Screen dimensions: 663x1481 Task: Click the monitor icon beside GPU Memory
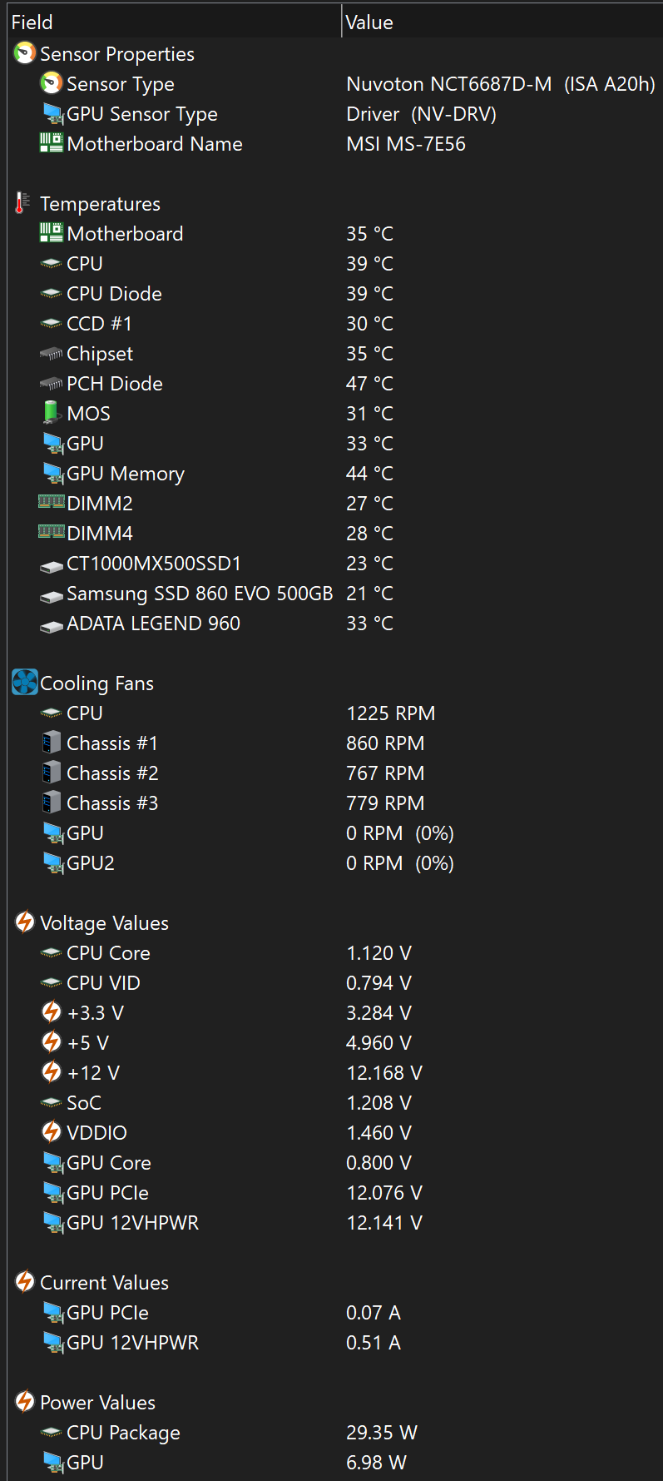click(53, 474)
